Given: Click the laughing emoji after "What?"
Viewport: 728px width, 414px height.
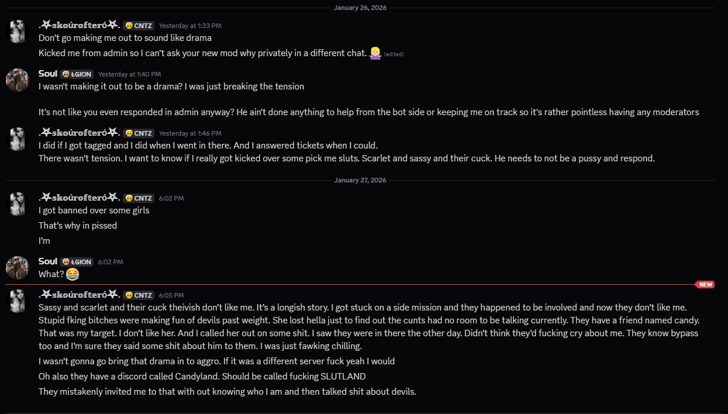Looking at the screenshot, I should [x=73, y=274].
